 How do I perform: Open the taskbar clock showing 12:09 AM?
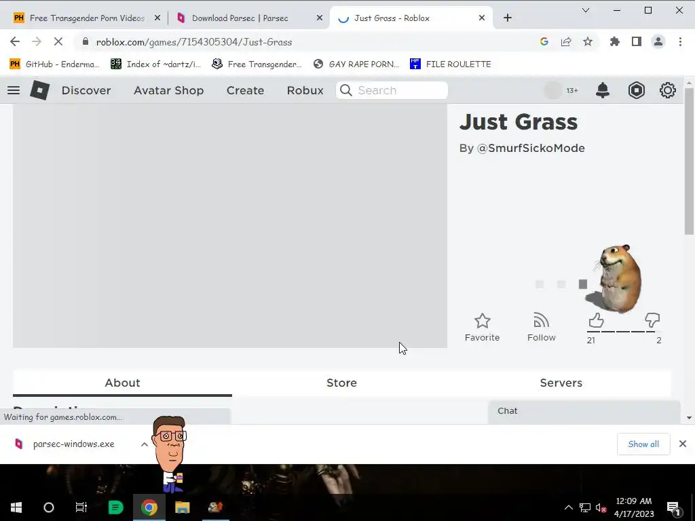634,507
